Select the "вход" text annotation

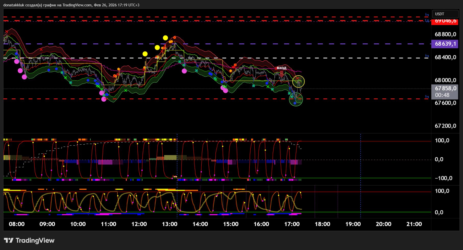(281, 68)
